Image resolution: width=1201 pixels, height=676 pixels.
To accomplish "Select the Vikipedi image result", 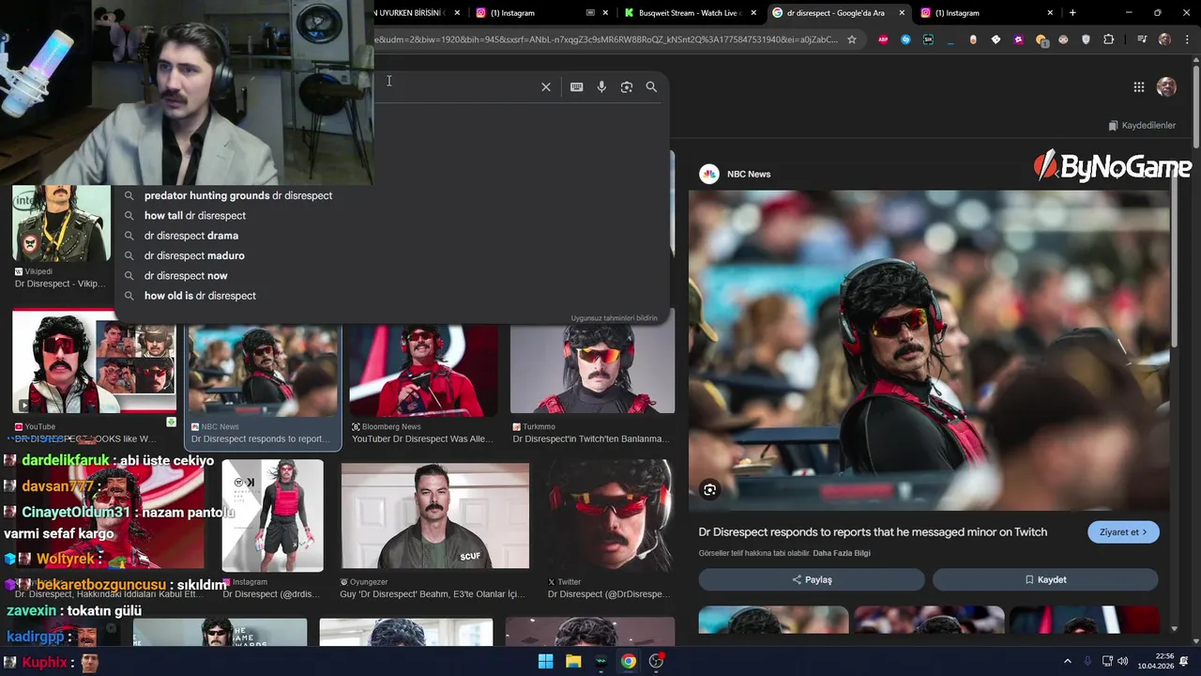I will coord(61,223).
